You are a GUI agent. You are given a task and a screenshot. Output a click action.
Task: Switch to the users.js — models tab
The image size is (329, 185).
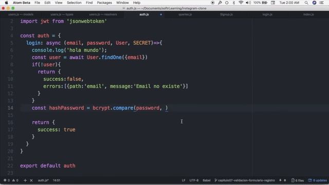point(21,14)
